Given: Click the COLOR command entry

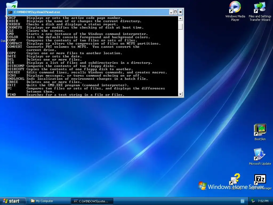Looking at the screenshot, I should 79,37.
